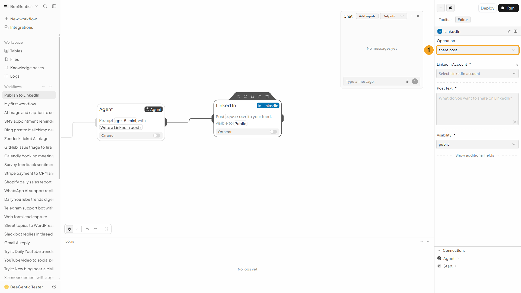This screenshot has width=521, height=293.
Task: Click into the Post Text textarea
Action: click(477, 109)
